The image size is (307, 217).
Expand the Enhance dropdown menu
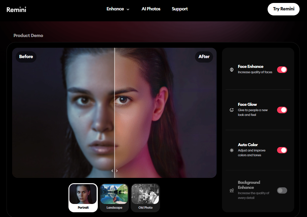pos(115,9)
